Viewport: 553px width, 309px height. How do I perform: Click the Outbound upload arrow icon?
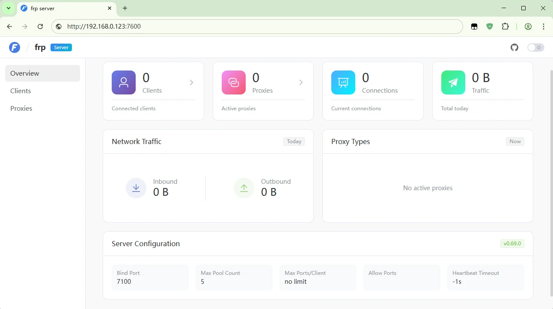(244, 188)
